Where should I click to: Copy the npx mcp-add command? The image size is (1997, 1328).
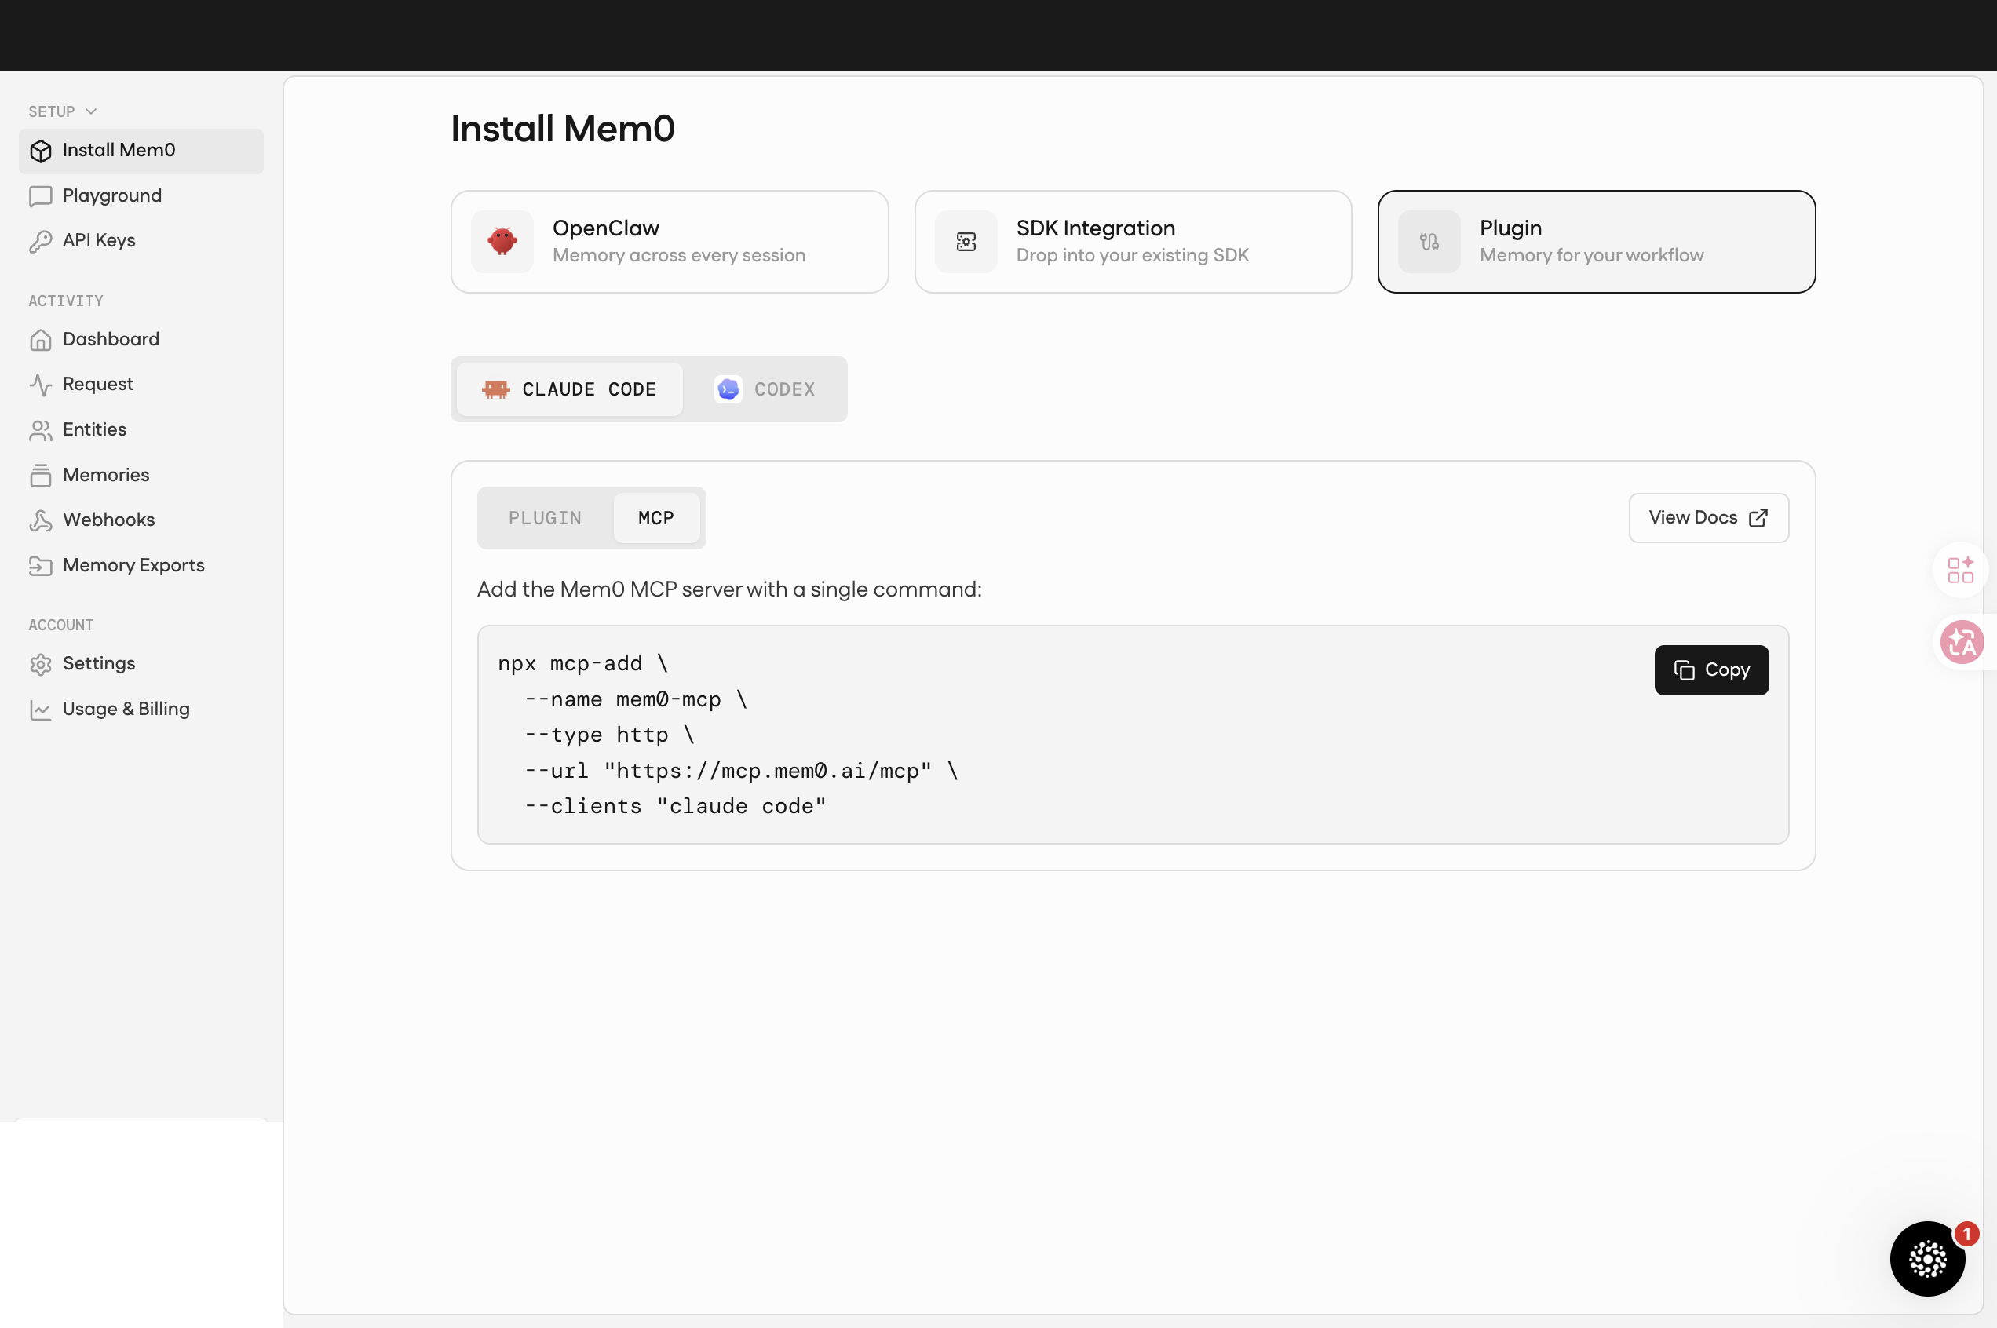coord(1711,670)
